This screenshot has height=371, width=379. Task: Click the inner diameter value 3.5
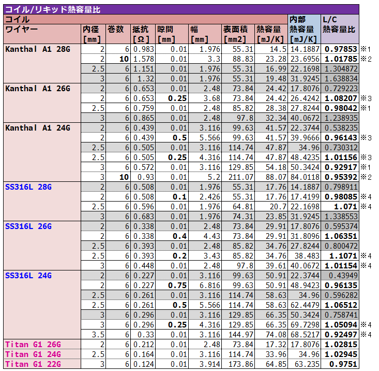93,335
